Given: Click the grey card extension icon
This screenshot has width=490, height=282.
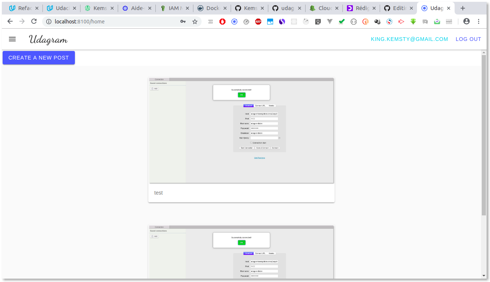Looking at the screenshot, I should pos(449,22).
